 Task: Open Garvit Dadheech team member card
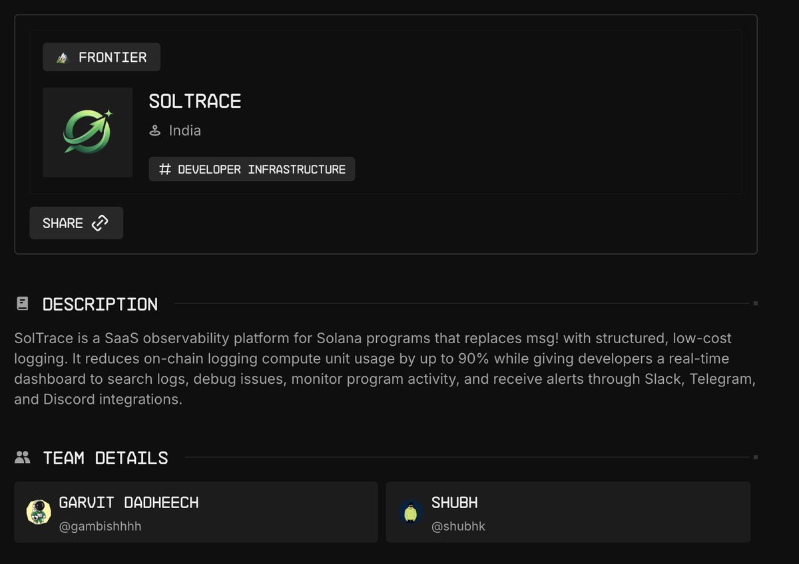(196, 512)
